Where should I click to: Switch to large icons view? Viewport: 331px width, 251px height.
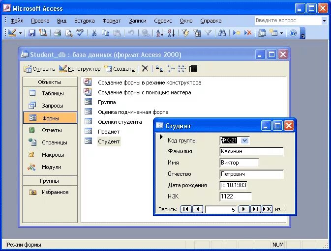tap(159, 68)
